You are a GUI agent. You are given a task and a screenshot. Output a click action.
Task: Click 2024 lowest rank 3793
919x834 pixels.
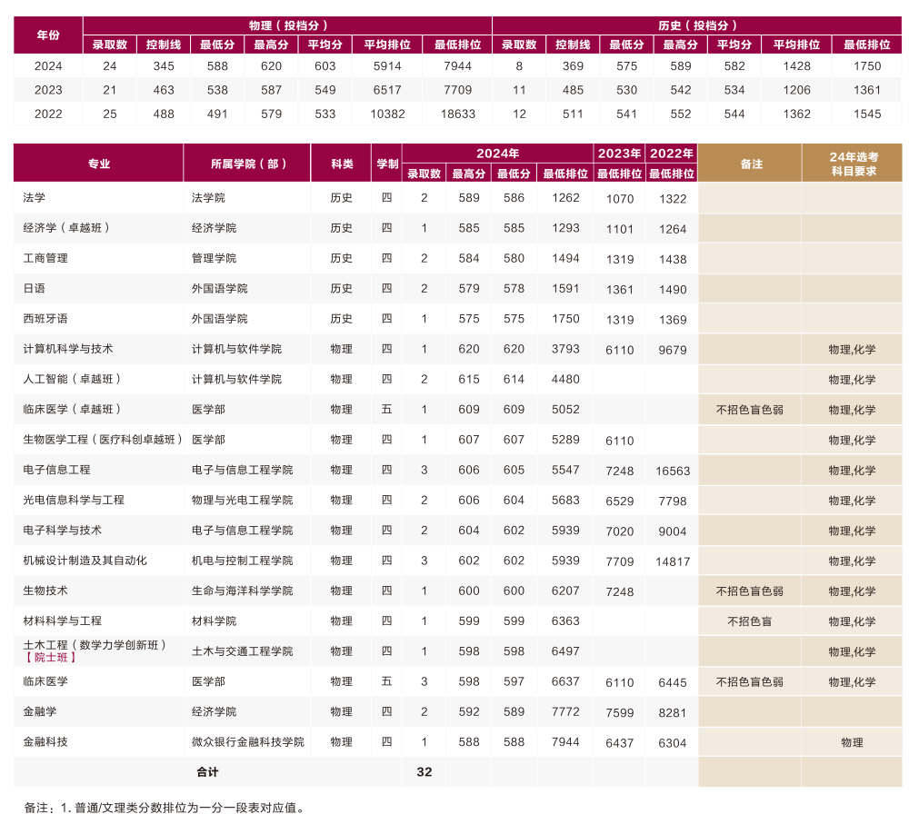click(x=565, y=349)
